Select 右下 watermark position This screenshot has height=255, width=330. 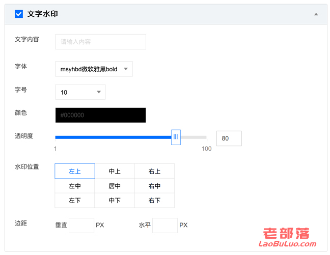[x=154, y=201]
